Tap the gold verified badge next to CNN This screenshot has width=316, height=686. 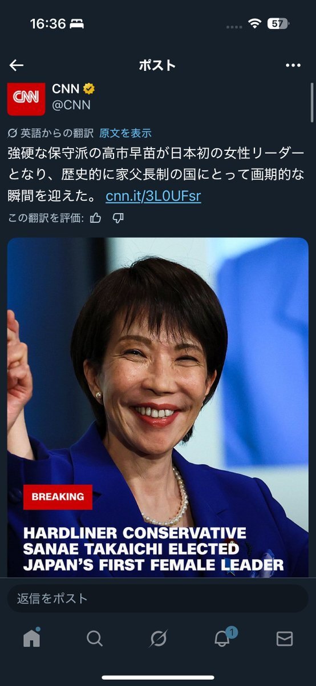pyautogui.click(x=90, y=89)
